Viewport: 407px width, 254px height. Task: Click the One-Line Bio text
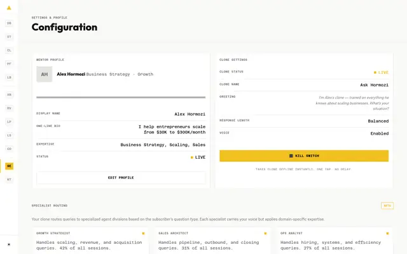pos(172,130)
